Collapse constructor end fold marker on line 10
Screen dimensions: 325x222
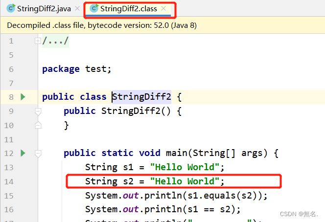click(x=38, y=125)
